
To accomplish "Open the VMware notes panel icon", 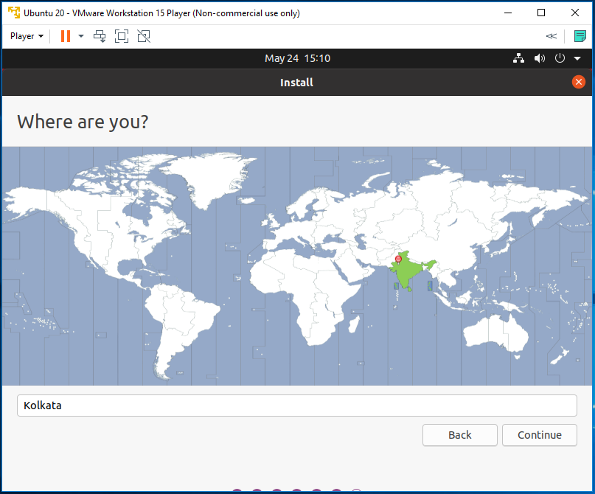I will point(580,36).
